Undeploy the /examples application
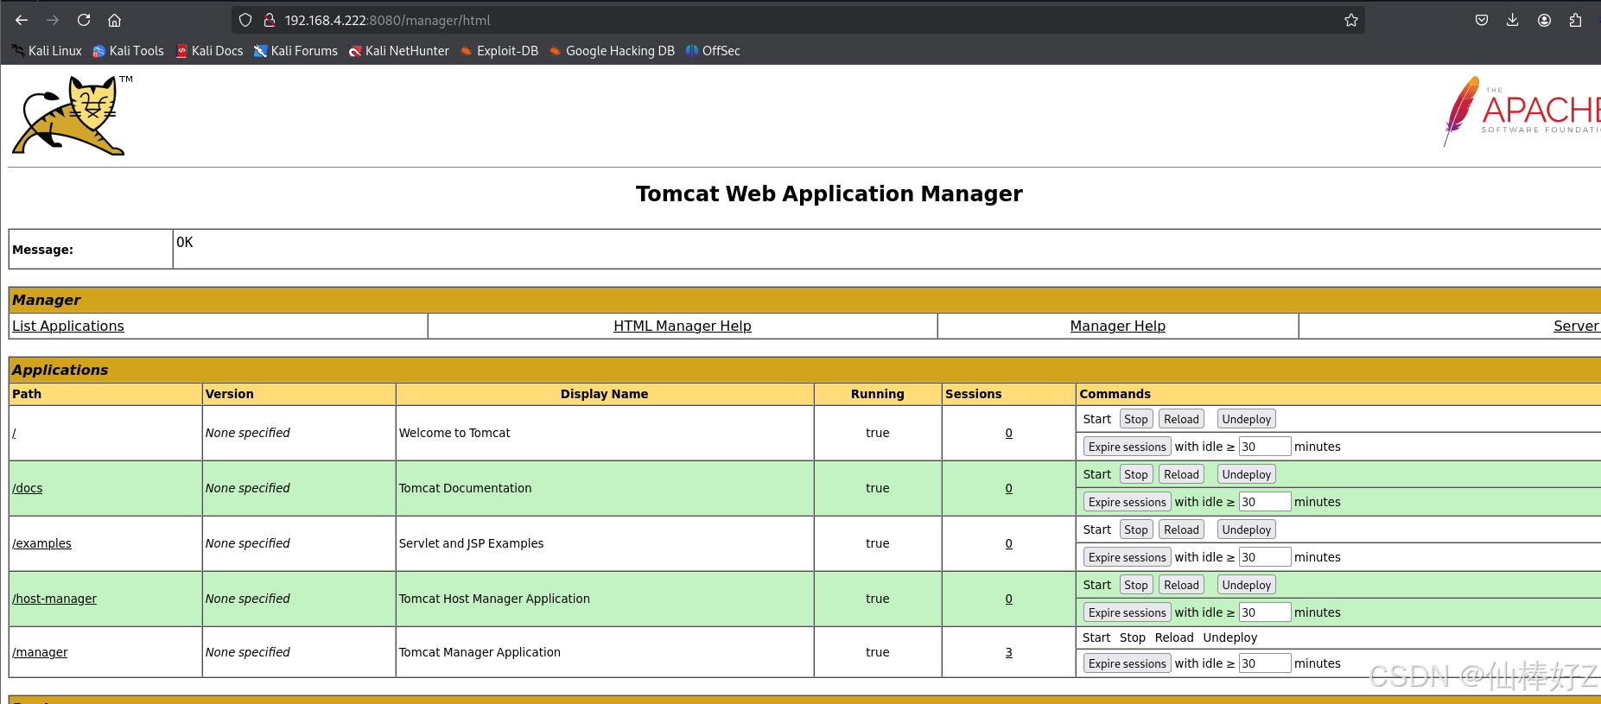The width and height of the screenshot is (1601, 704). click(1247, 530)
